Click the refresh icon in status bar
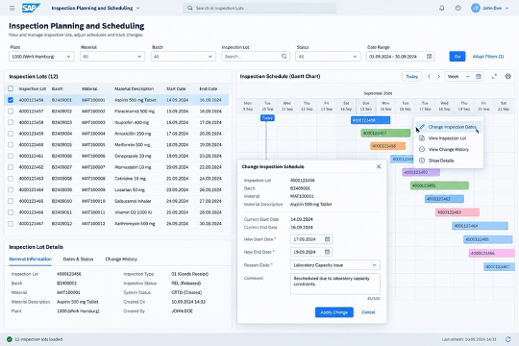519x346 pixels. (x=508, y=339)
